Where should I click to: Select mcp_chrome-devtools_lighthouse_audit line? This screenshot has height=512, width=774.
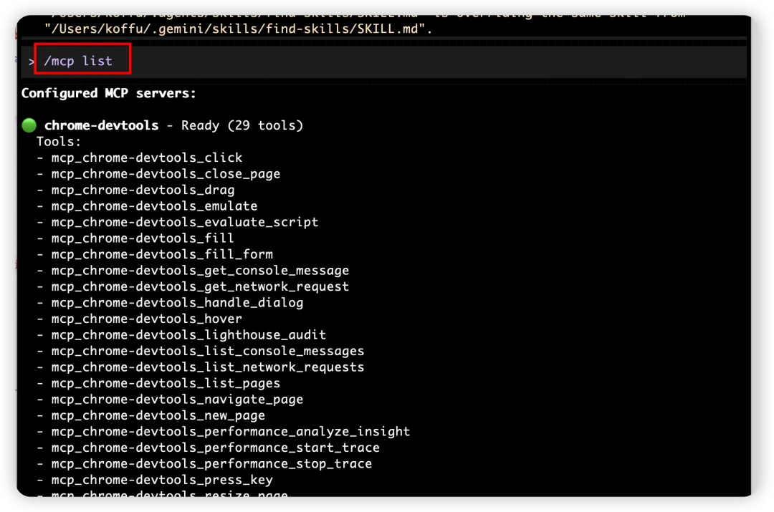188,335
